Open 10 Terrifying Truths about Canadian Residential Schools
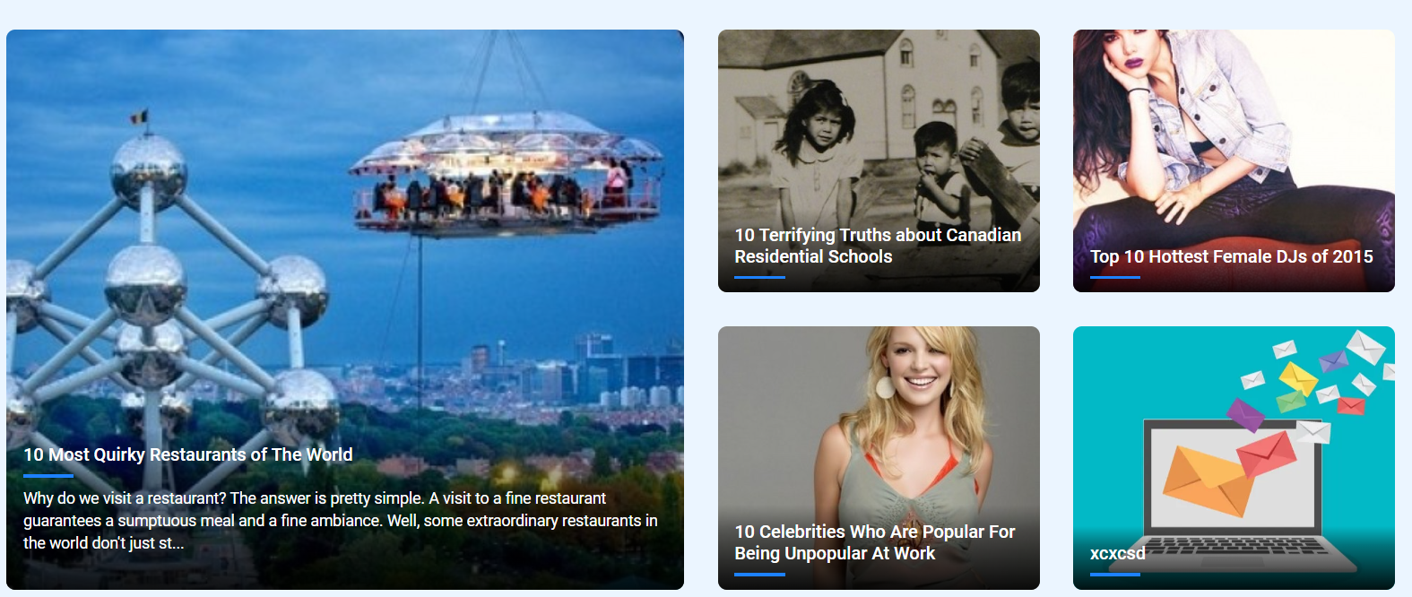The width and height of the screenshot is (1412, 597). pos(878,246)
